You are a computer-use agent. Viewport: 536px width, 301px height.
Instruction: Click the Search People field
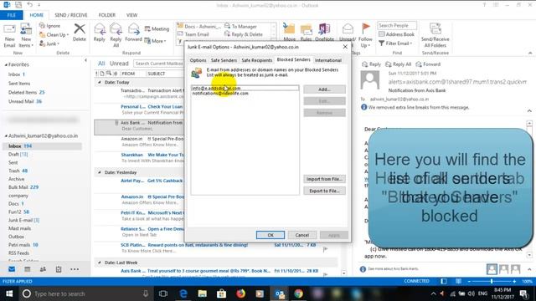(397, 26)
